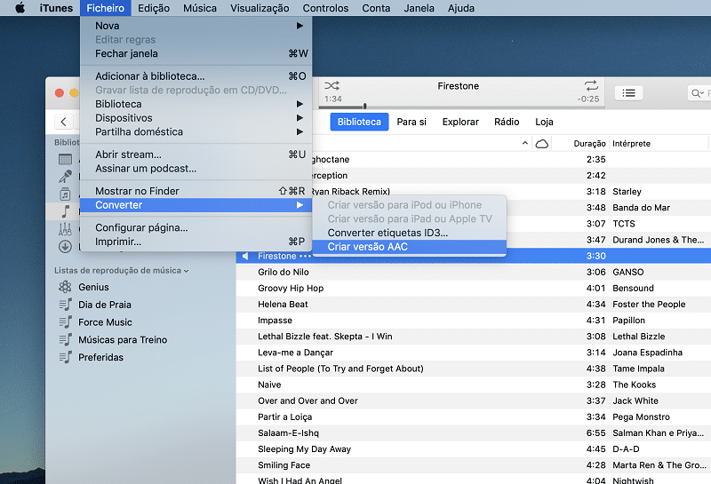Switch to the Biblioteca tab
711x484 pixels.
pyautogui.click(x=359, y=122)
